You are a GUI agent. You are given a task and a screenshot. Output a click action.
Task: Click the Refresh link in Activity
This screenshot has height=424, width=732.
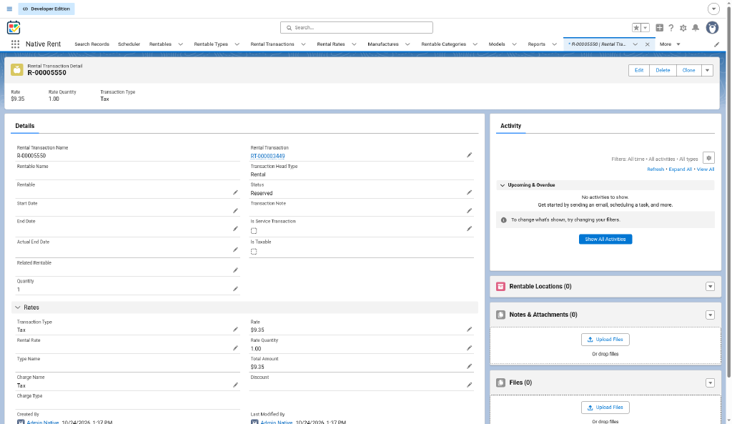(x=656, y=169)
